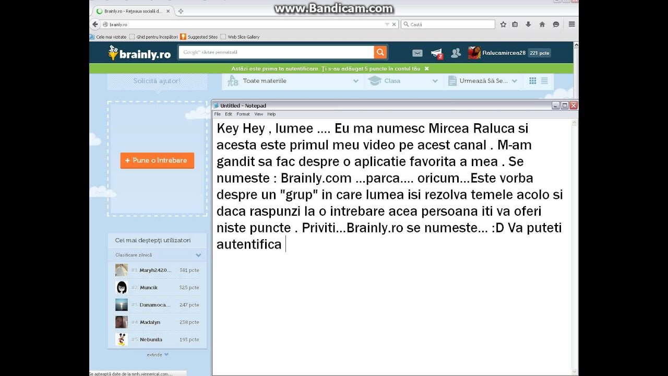This screenshot has width=668, height=376.
Task: Open the Firefox hamburger menu
Action: coord(571,25)
